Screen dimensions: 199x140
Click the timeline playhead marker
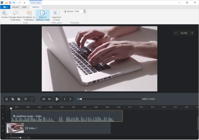11,108
